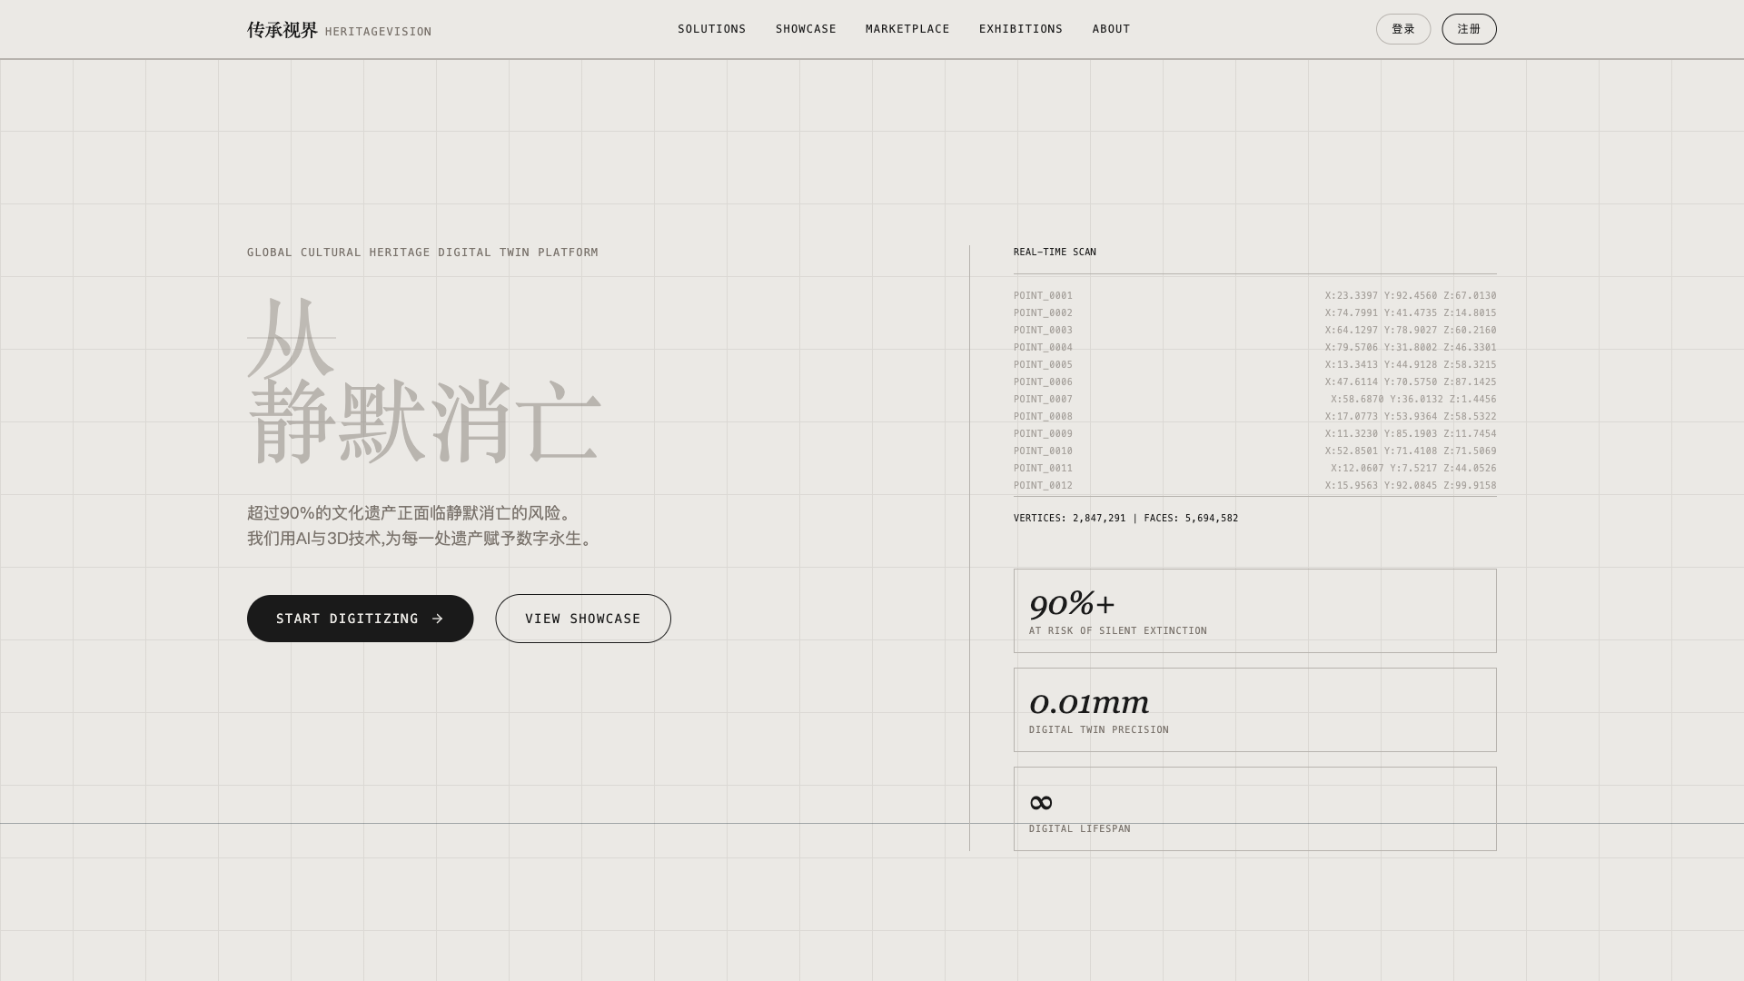Click the infinity symbol in Digital Lifespan card
The width and height of the screenshot is (1744, 981).
(1041, 802)
